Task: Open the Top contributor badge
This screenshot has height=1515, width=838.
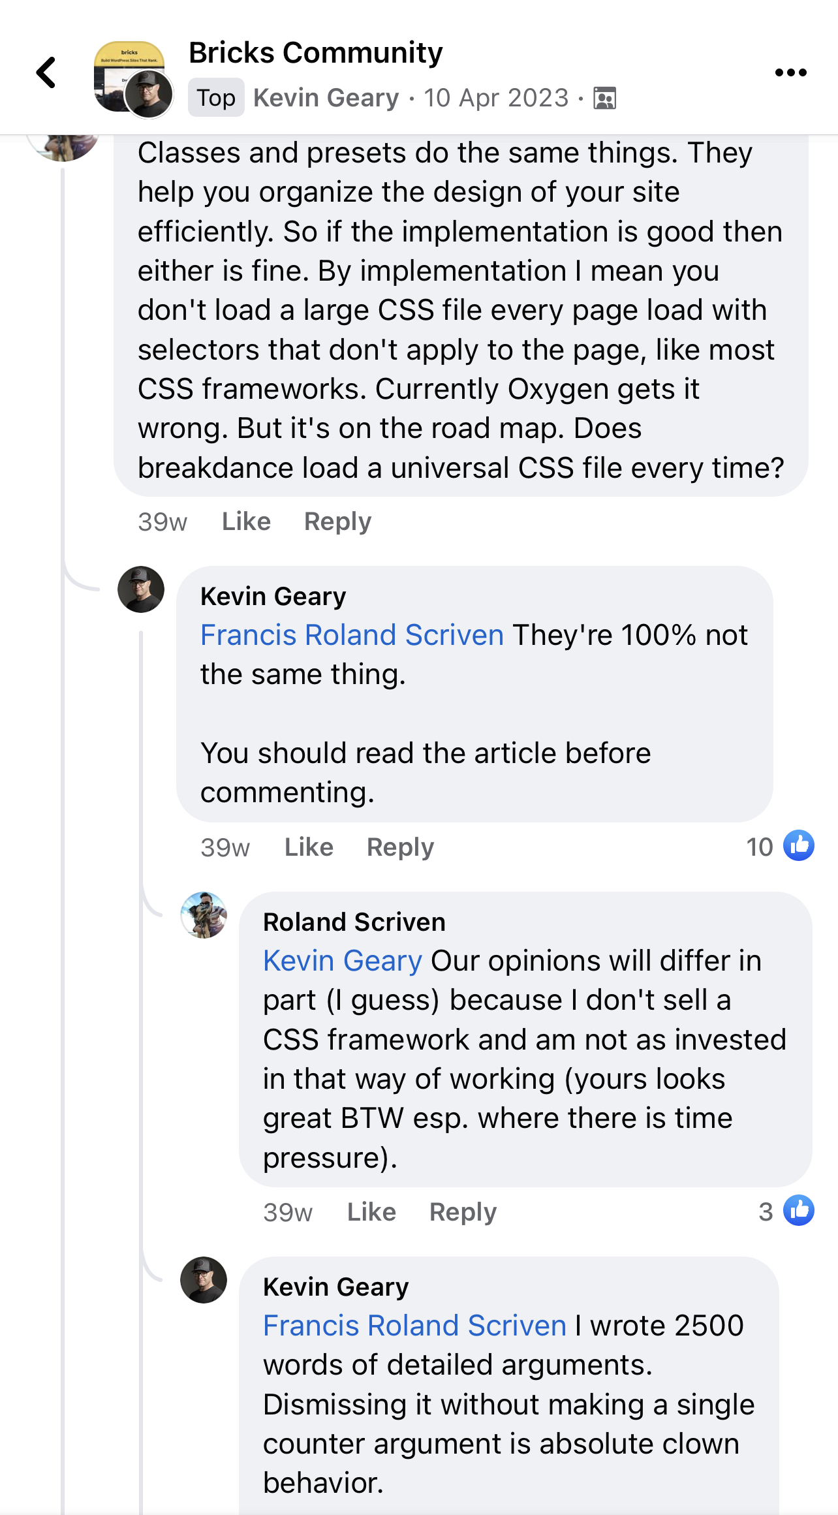Action: coord(216,98)
